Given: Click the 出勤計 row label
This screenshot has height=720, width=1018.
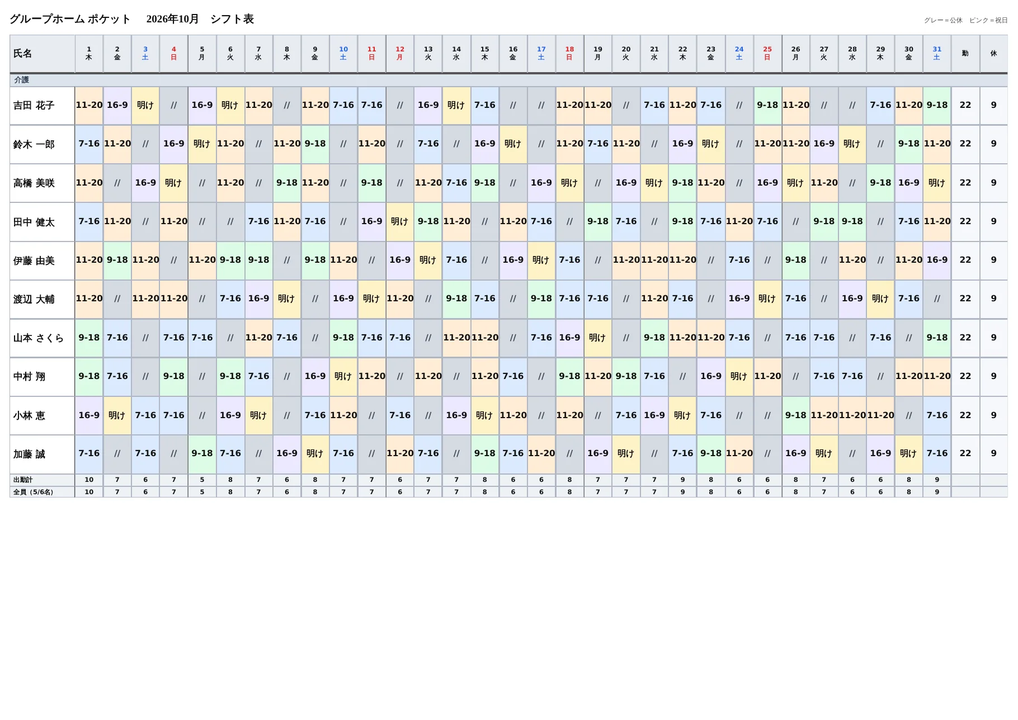Looking at the screenshot, I should tap(43, 480).
